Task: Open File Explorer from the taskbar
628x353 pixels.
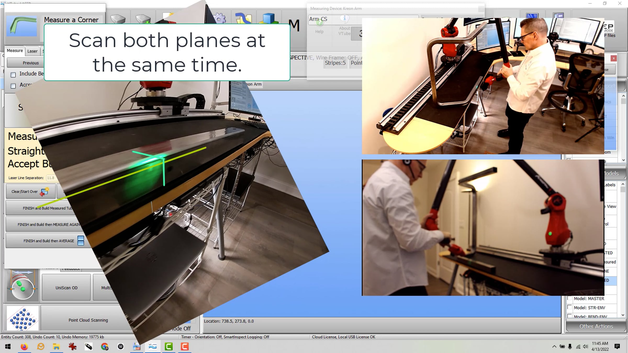Action: pyautogui.click(x=56, y=347)
